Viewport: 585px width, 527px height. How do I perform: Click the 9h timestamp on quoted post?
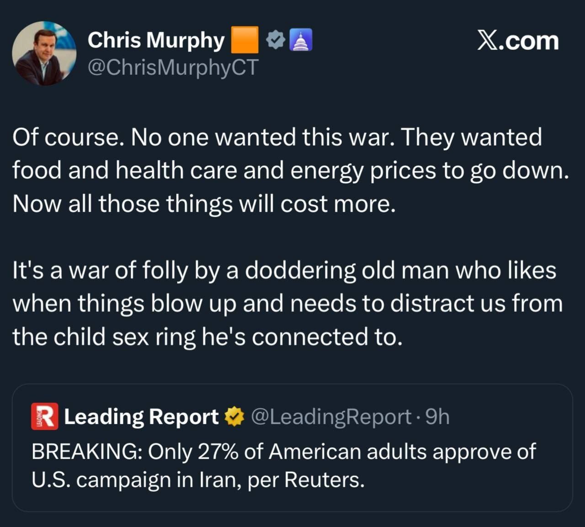437,416
